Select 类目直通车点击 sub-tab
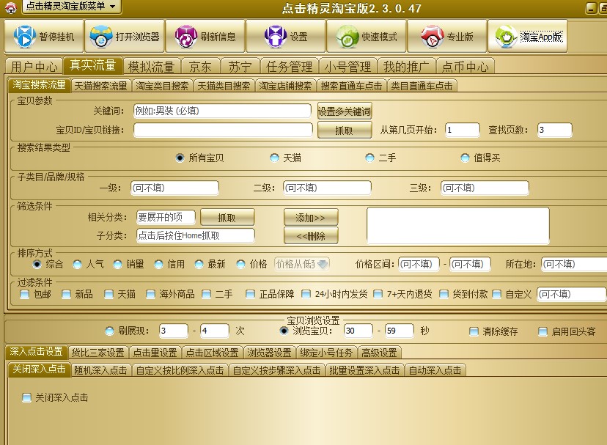Image resolution: width=607 pixels, height=445 pixels. point(422,86)
